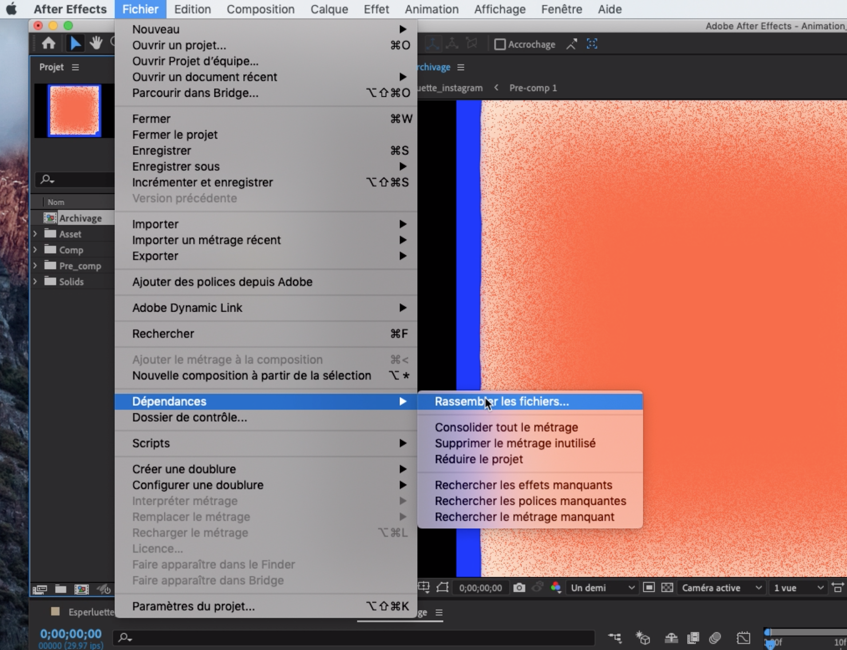Open the composition panel hamburger menu
The width and height of the screenshot is (847, 650).
point(461,67)
